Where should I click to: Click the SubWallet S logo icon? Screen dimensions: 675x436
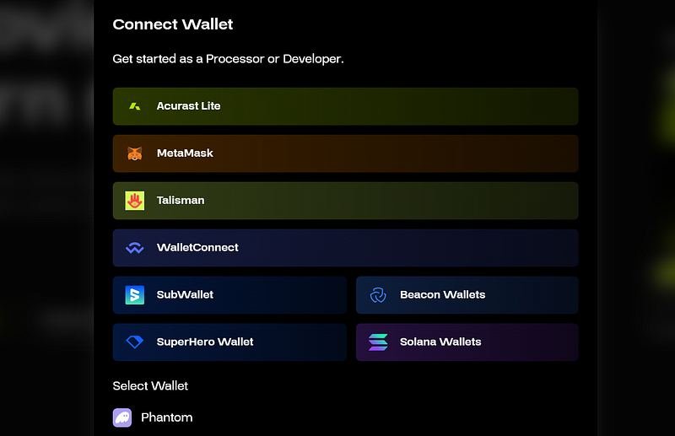pos(135,295)
